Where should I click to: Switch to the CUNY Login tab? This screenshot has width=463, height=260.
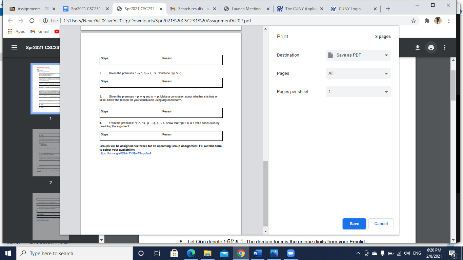click(354, 9)
